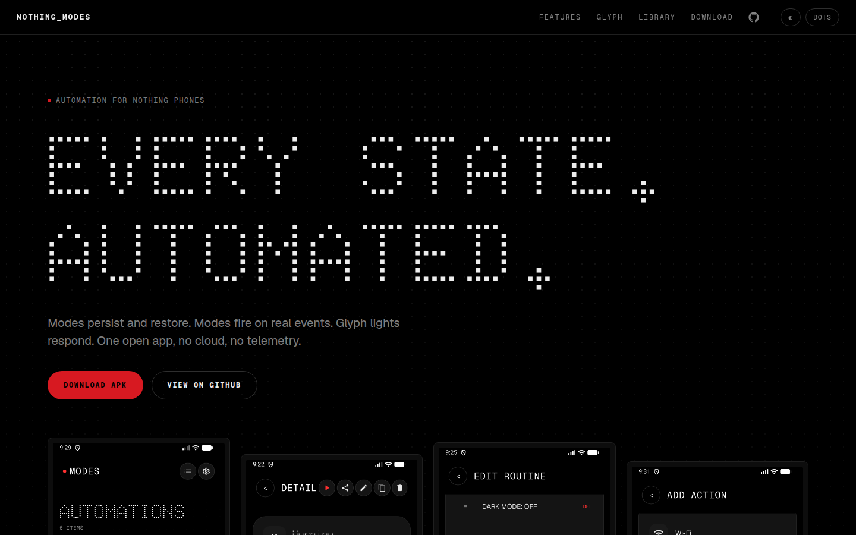Open the Glyph nav link
The image size is (856, 535).
(610, 17)
